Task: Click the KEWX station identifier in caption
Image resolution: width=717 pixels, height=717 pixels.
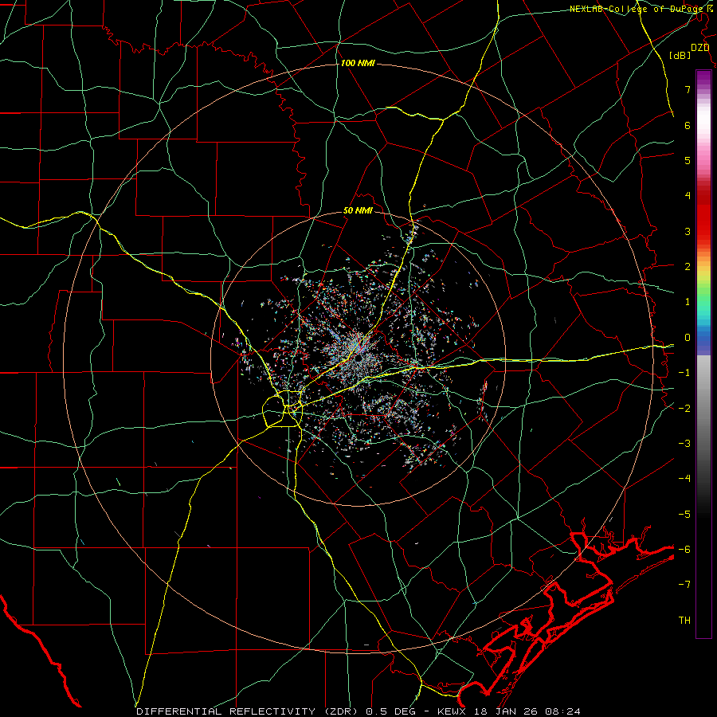Action: coord(452,711)
